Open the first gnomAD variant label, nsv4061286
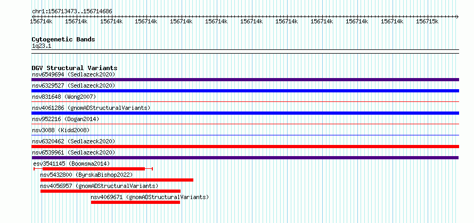The width and height of the screenshot is (474, 223). (x=91, y=108)
